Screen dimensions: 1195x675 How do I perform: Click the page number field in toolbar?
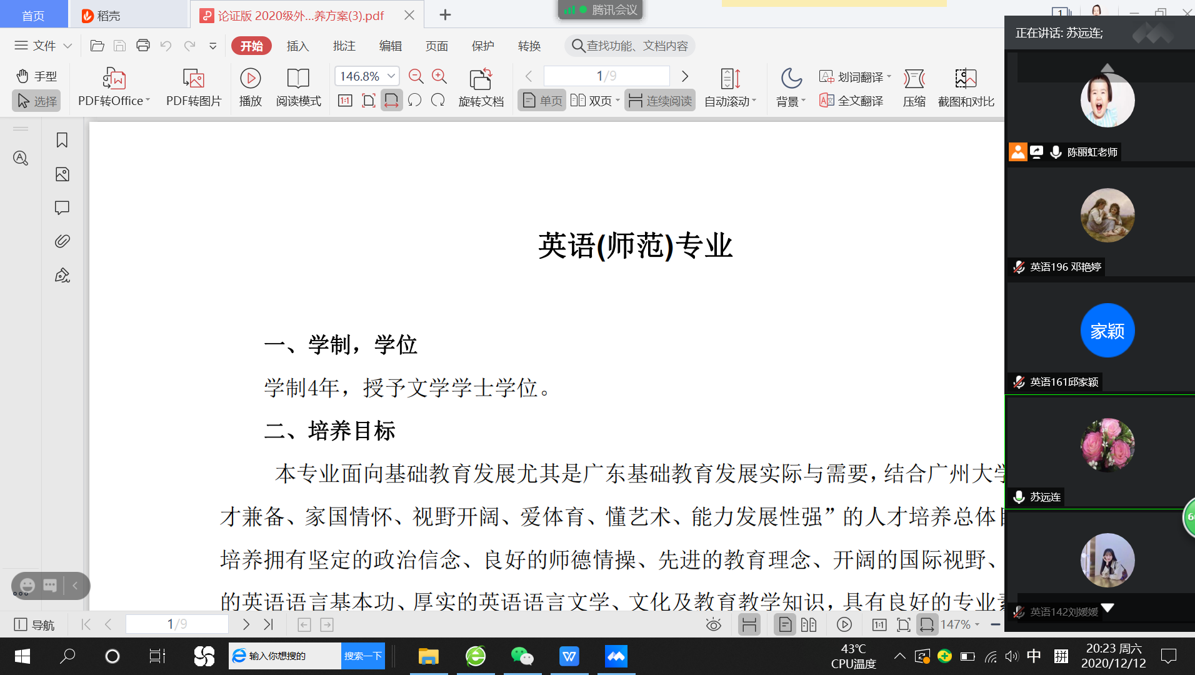point(606,76)
